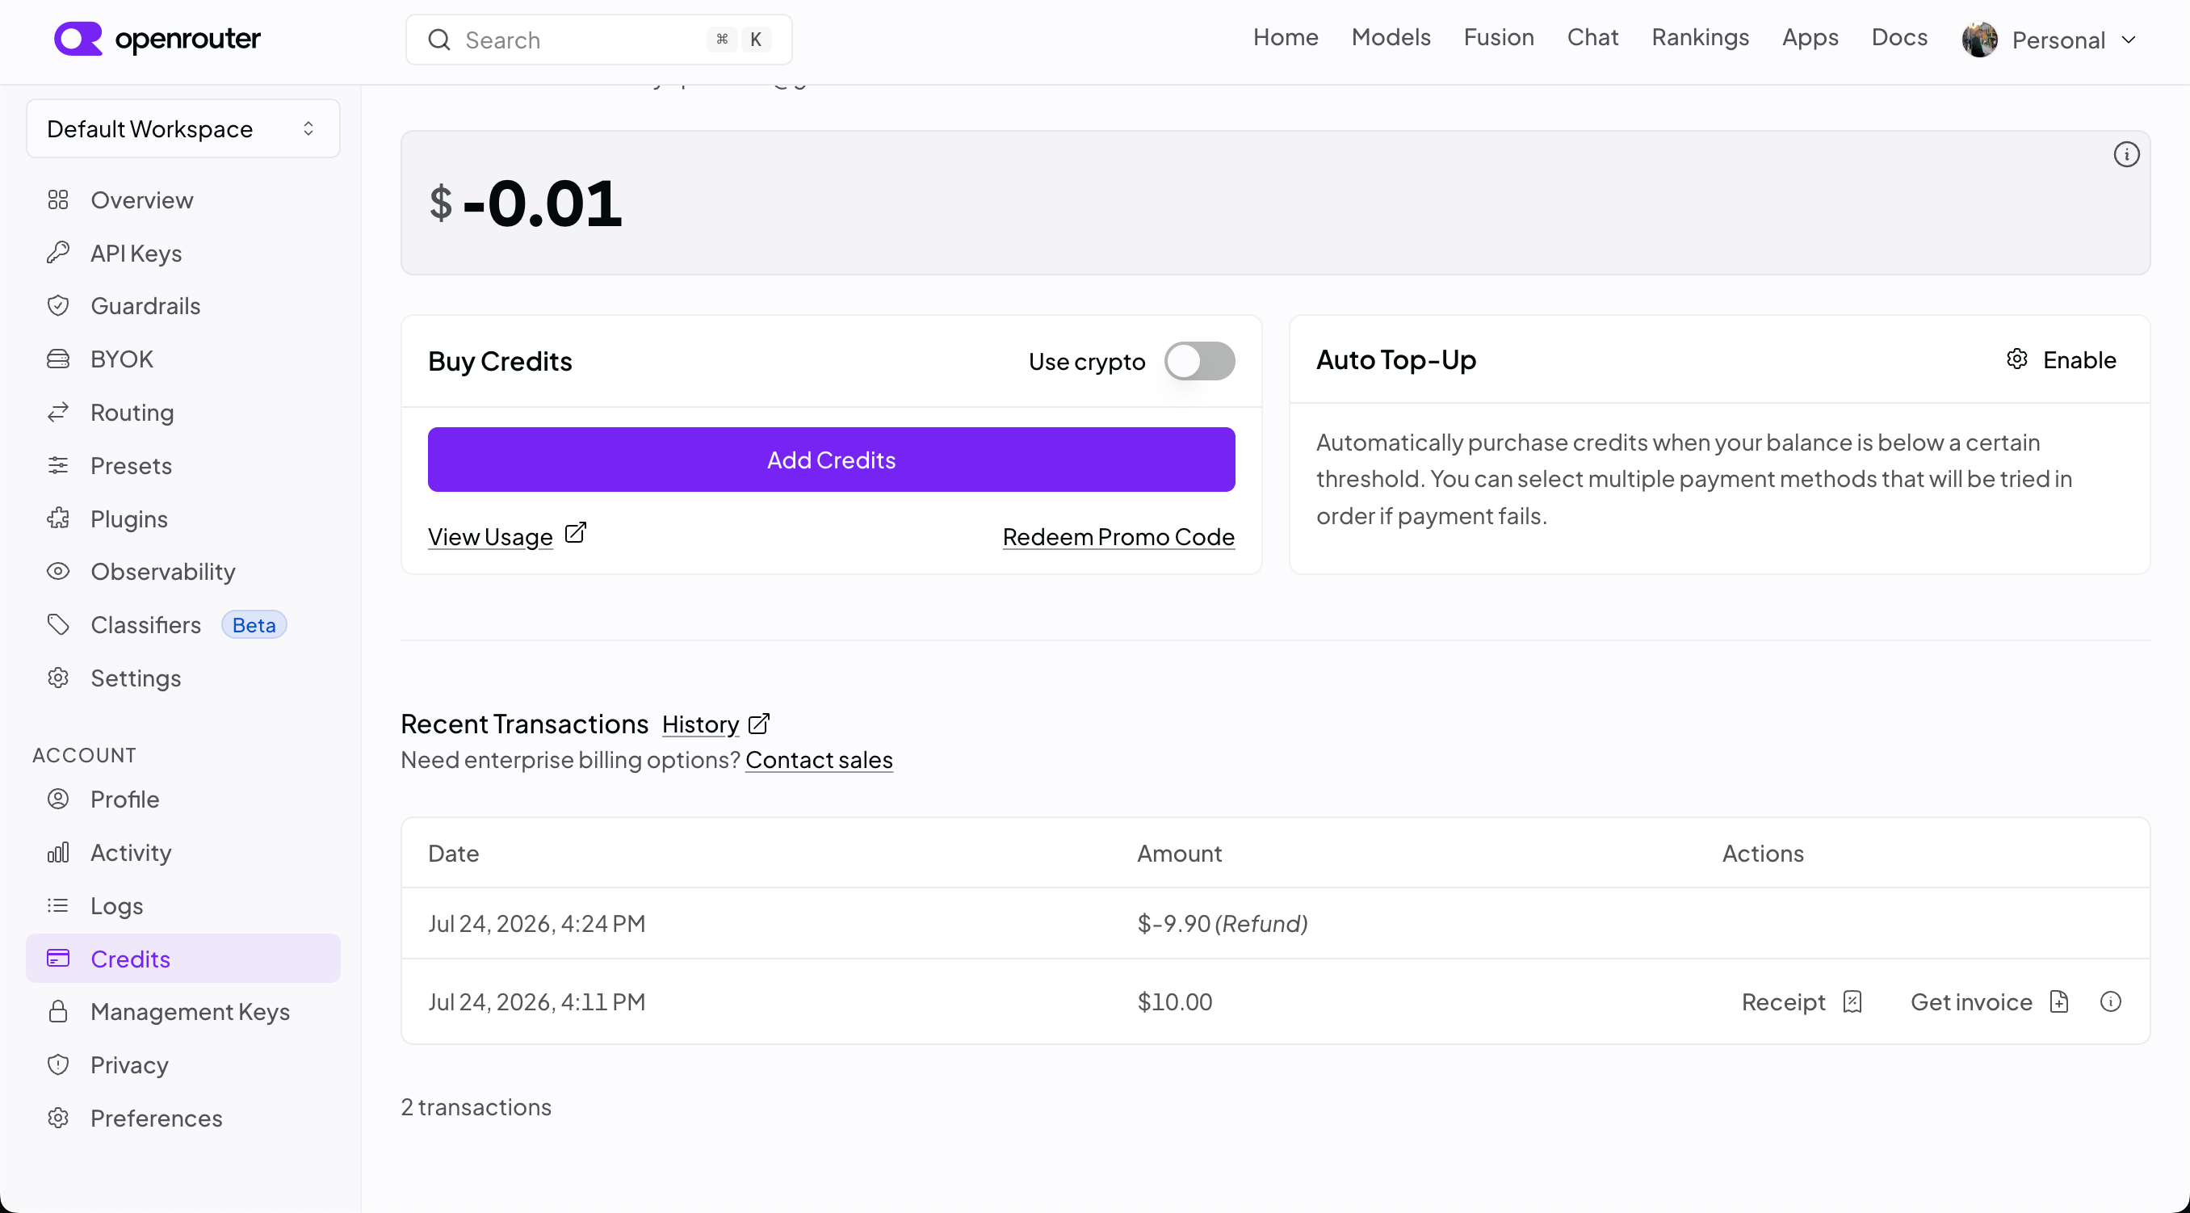Click the Plugins puzzle icon
2190x1213 pixels.
click(58, 518)
